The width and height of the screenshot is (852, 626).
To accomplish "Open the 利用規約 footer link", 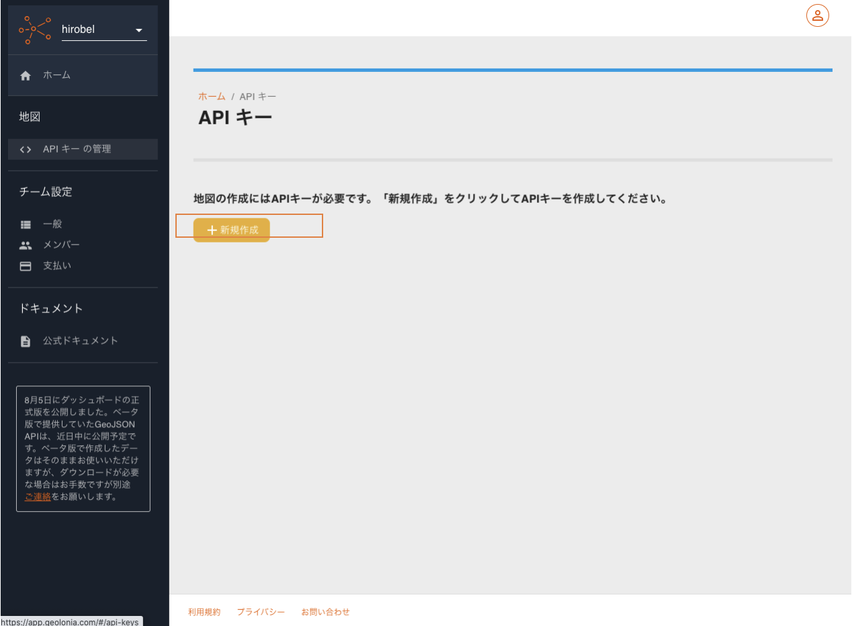I will pos(204,612).
